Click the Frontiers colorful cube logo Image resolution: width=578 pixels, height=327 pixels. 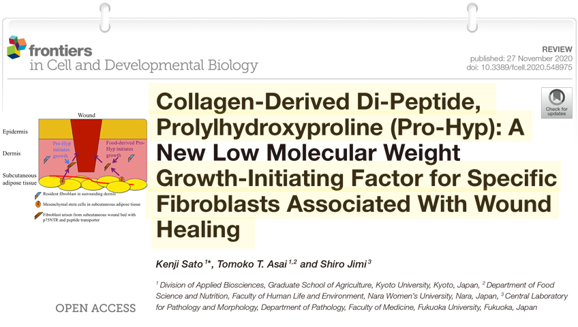[x=16, y=47]
